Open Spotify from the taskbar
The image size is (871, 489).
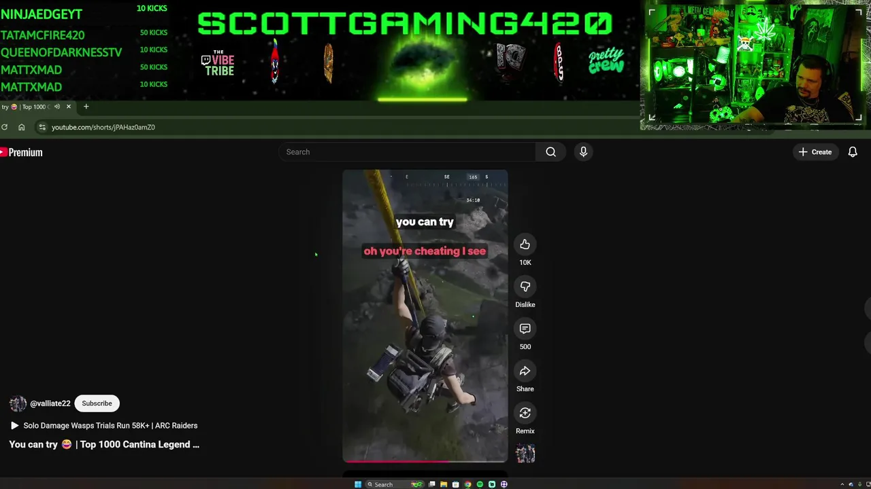(x=480, y=484)
